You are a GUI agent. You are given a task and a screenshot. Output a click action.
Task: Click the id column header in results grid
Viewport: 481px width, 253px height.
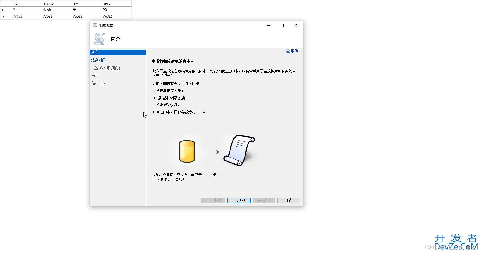click(27, 3)
